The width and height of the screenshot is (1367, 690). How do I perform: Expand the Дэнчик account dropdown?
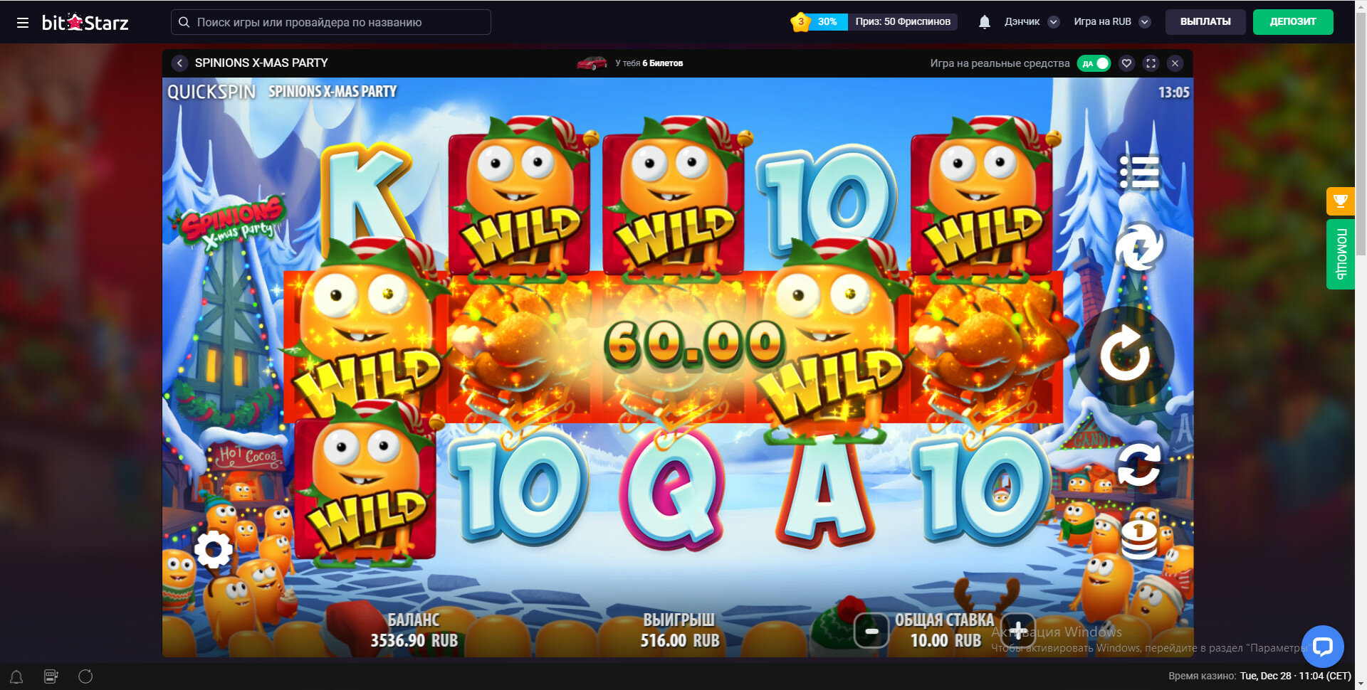coord(1032,22)
